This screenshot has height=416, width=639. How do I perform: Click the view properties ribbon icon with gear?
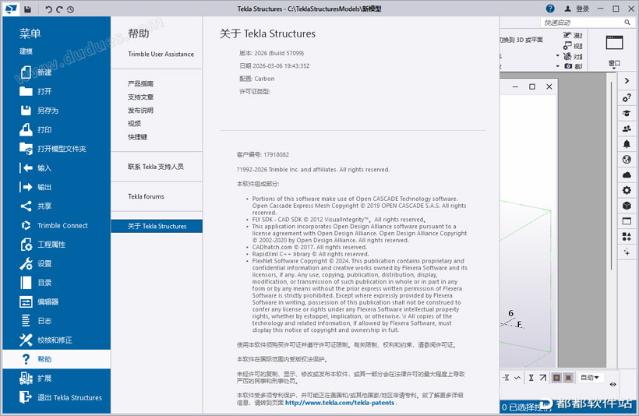(x=567, y=46)
